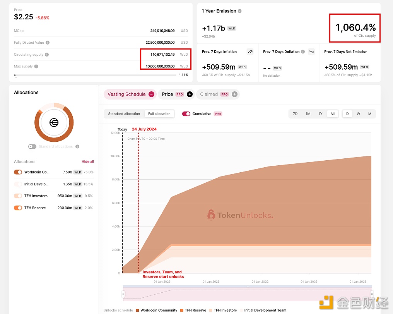393x314 pixels.
Task: Click the upward trend icon beside Prev. 7 Days Inflation
Action: pos(250,51)
